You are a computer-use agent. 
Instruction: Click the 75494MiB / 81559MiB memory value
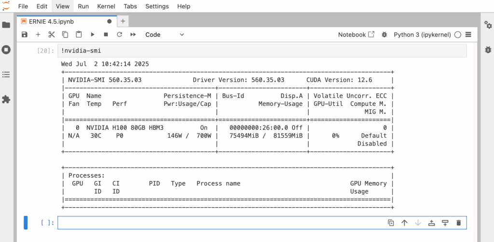[266, 136]
